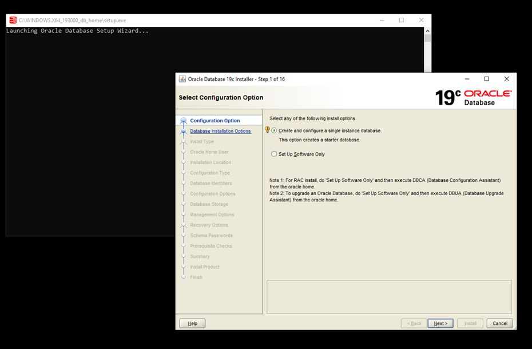Screen dimensions: 532x349
Task: Minimize the setup.exe console window
Action: point(382,21)
